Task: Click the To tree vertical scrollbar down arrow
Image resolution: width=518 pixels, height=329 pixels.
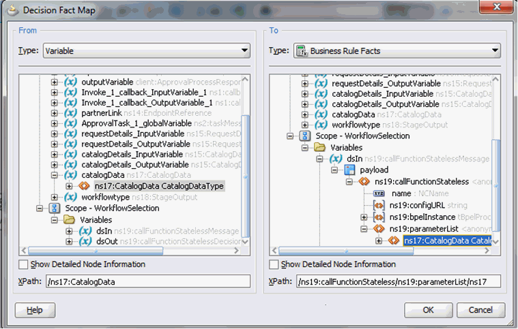Action: click(x=496, y=242)
